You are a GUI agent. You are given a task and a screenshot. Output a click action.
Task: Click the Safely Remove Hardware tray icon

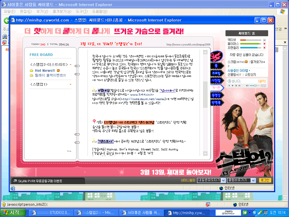260,213
